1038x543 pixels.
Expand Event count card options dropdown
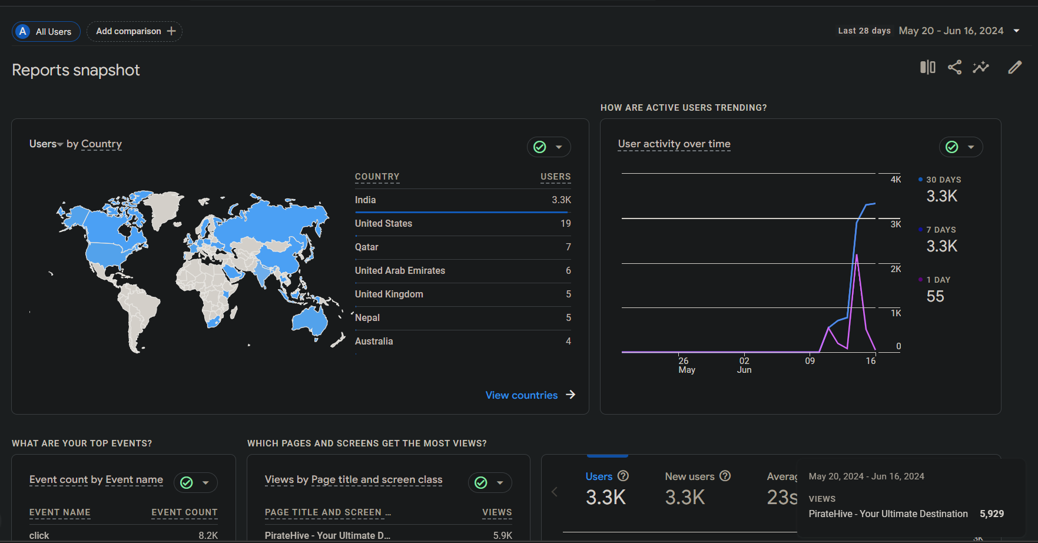tap(205, 483)
